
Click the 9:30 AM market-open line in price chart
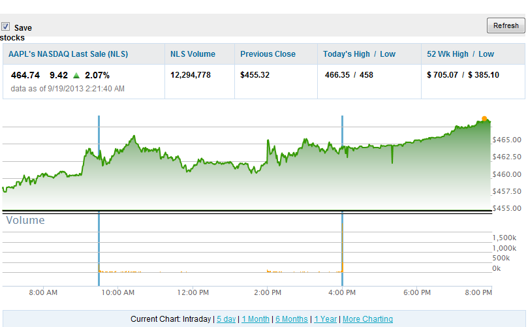tap(99, 163)
